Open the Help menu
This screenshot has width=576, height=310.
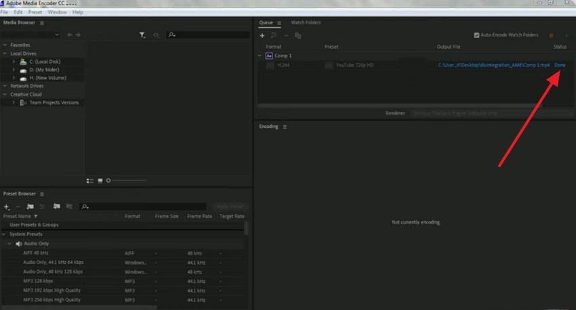(x=77, y=12)
